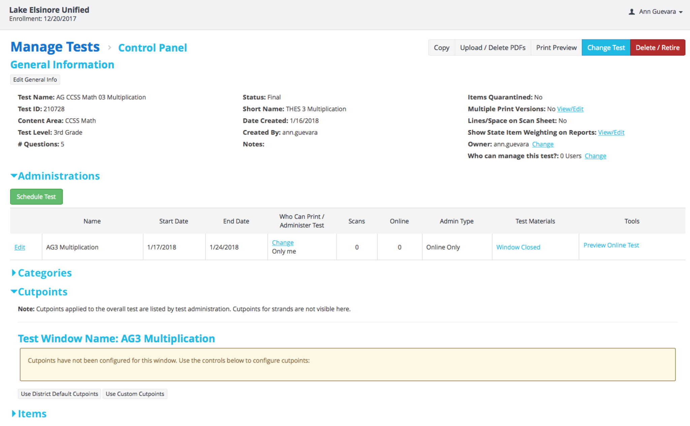Click the Preview Online Test link
The image size is (690, 426).
611,245
